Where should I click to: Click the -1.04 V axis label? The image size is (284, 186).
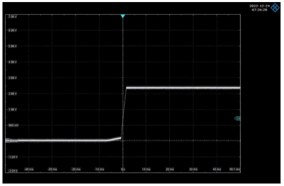point(13,157)
